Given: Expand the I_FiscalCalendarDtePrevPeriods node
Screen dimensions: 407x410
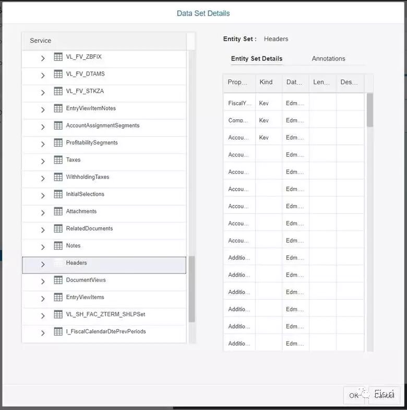Looking at the screenshot, I should coord(43,333).
